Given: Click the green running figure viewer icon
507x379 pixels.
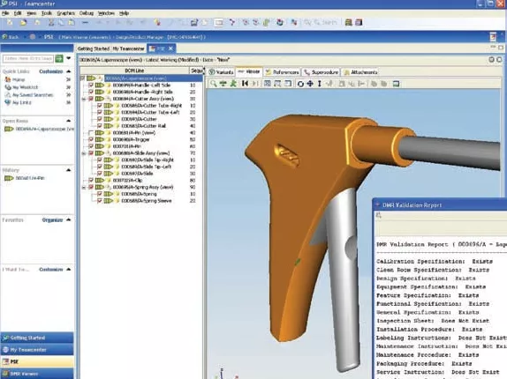Looking at the screenshot, I should (x=233, y=84).
